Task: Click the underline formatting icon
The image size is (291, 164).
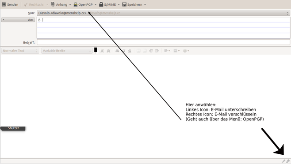Action: [x=130, y=51]
